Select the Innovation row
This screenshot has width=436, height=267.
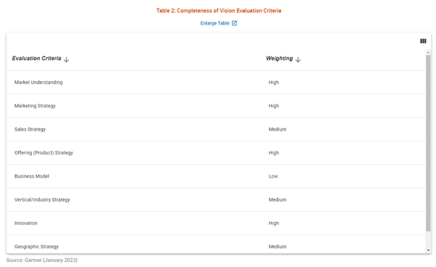coord(216,223)
